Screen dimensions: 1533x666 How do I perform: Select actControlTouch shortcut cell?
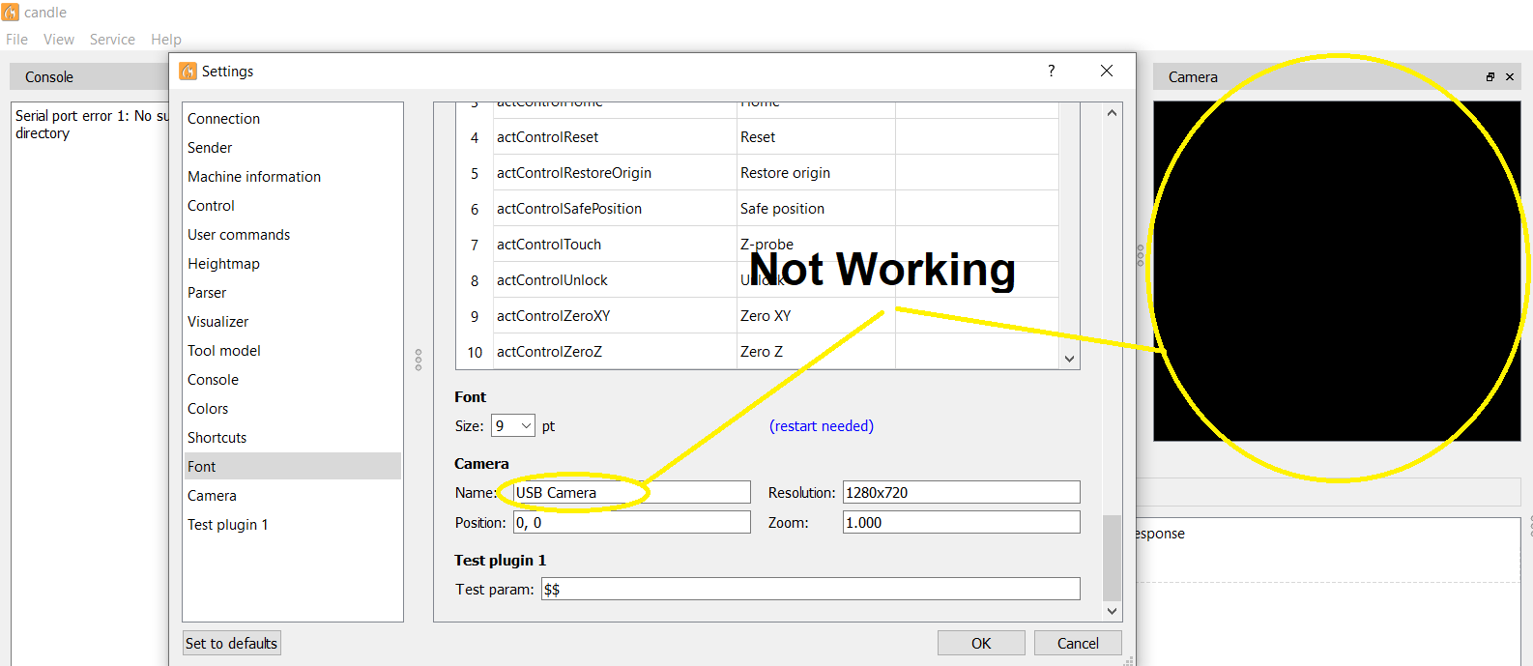615,245
